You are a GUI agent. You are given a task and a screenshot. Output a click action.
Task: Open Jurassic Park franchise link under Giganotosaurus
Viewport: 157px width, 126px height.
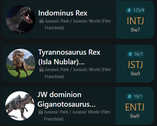(77, 115)
